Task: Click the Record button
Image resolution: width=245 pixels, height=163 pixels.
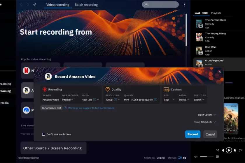Action: pyautogui.click(x=193, y=134)
